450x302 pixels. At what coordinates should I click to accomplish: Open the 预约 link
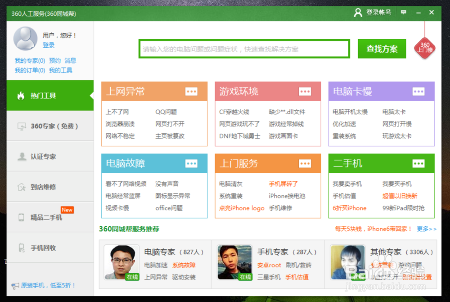coord(54,61)
